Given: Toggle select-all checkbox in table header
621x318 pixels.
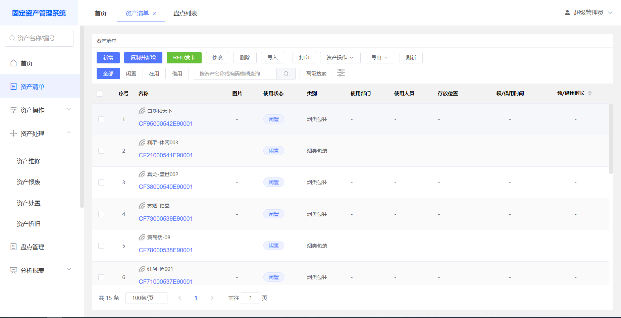Looking at the screenshot, I should pos(100,94).
